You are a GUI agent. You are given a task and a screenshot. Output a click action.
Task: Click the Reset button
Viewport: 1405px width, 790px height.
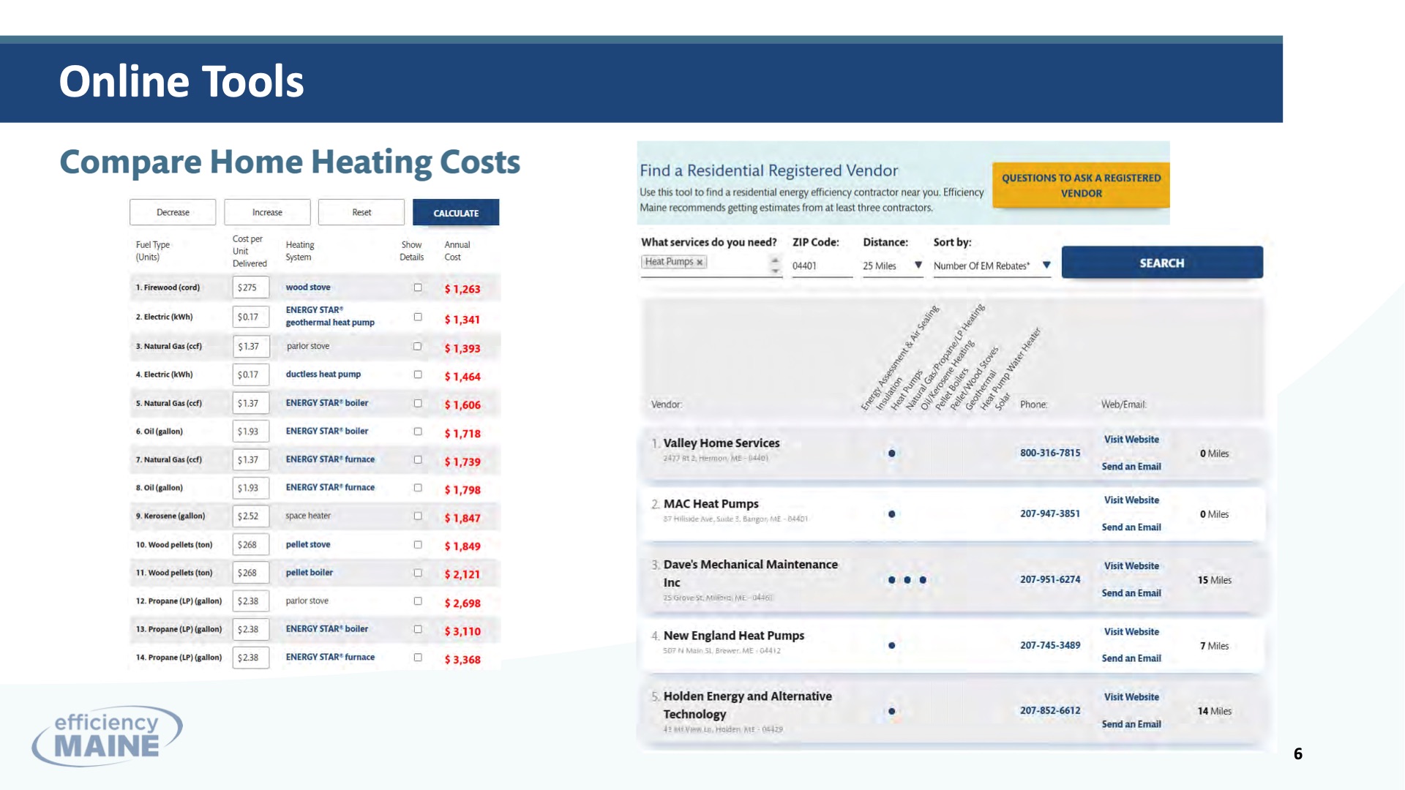[361, 212]
